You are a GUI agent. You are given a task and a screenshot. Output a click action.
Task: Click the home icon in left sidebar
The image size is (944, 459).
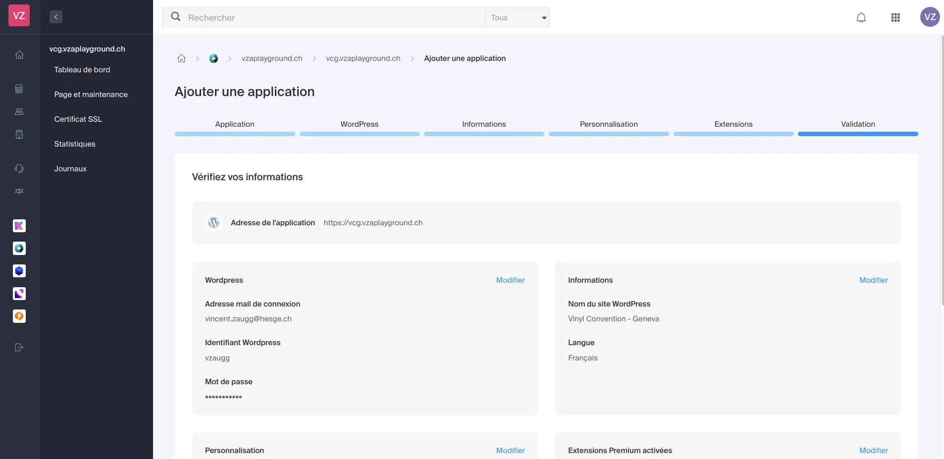pos(19,55)
